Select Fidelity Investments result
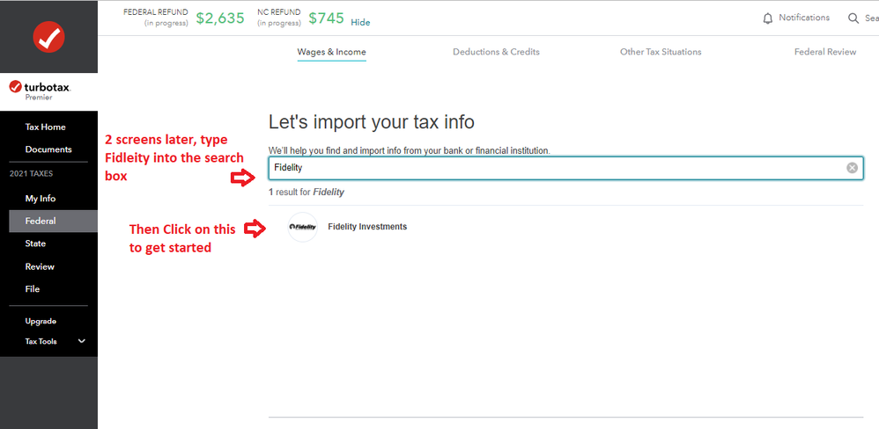 coord(367,227)
